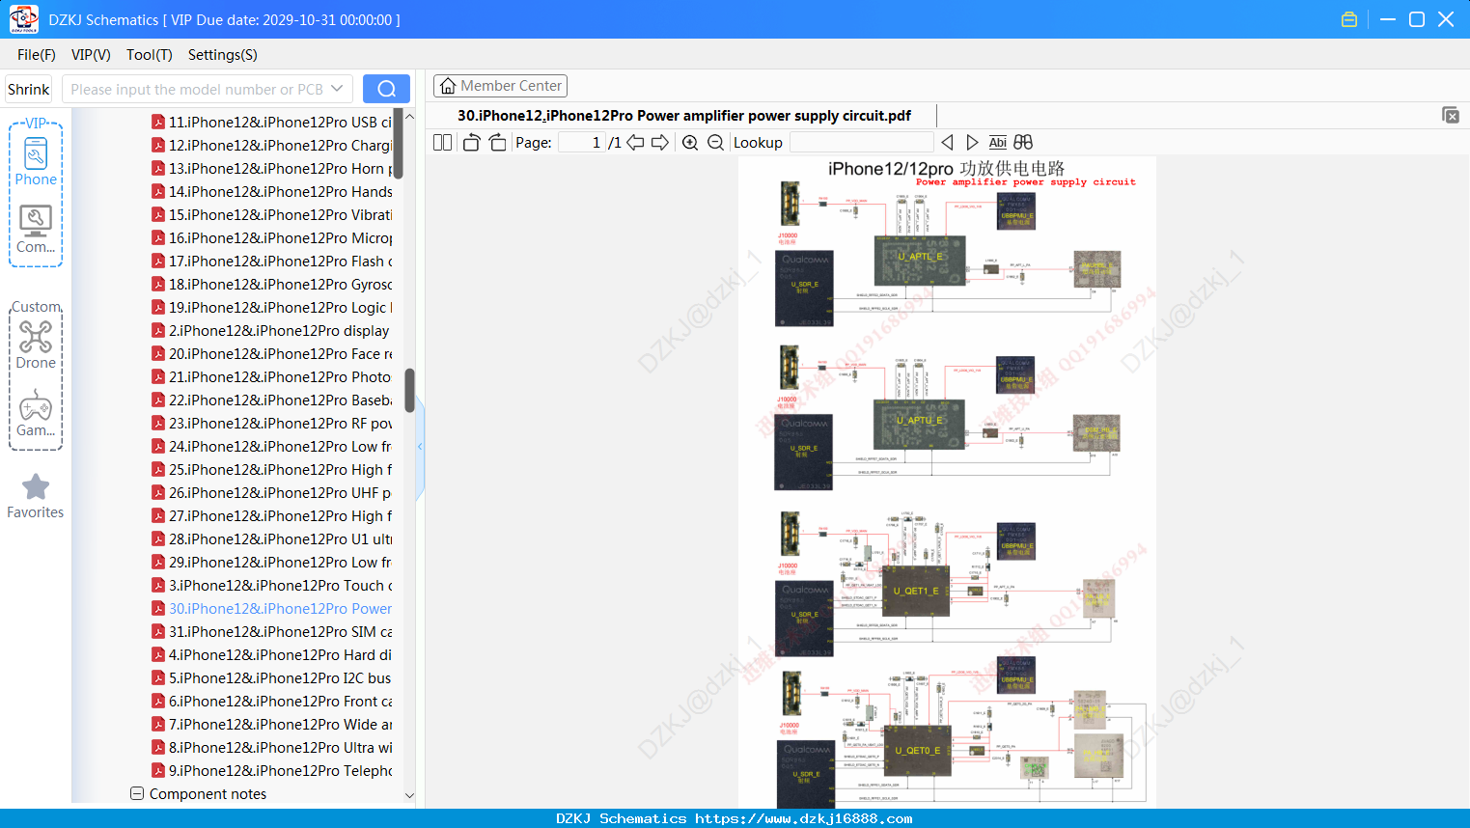Open 23.iPhone12&iPhone12Pro RF power file

pos(280,423)
